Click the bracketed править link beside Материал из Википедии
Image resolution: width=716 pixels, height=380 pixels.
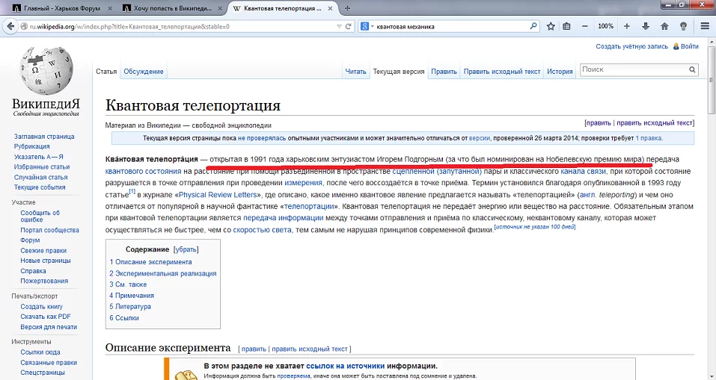click(599, 123)
